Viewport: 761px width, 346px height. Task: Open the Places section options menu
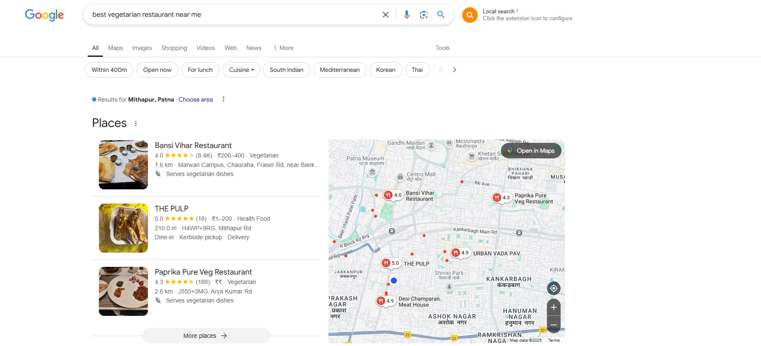[136, 124]
